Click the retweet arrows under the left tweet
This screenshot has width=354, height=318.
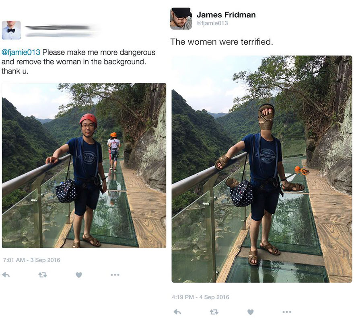43,275
